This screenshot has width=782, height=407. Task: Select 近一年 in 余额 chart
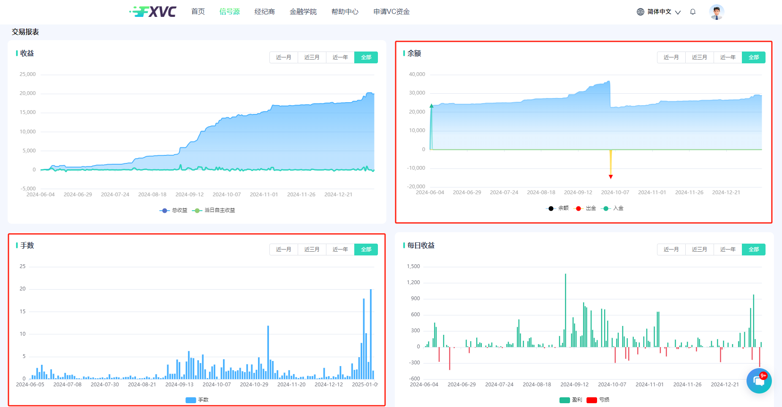tap(728, 57)
